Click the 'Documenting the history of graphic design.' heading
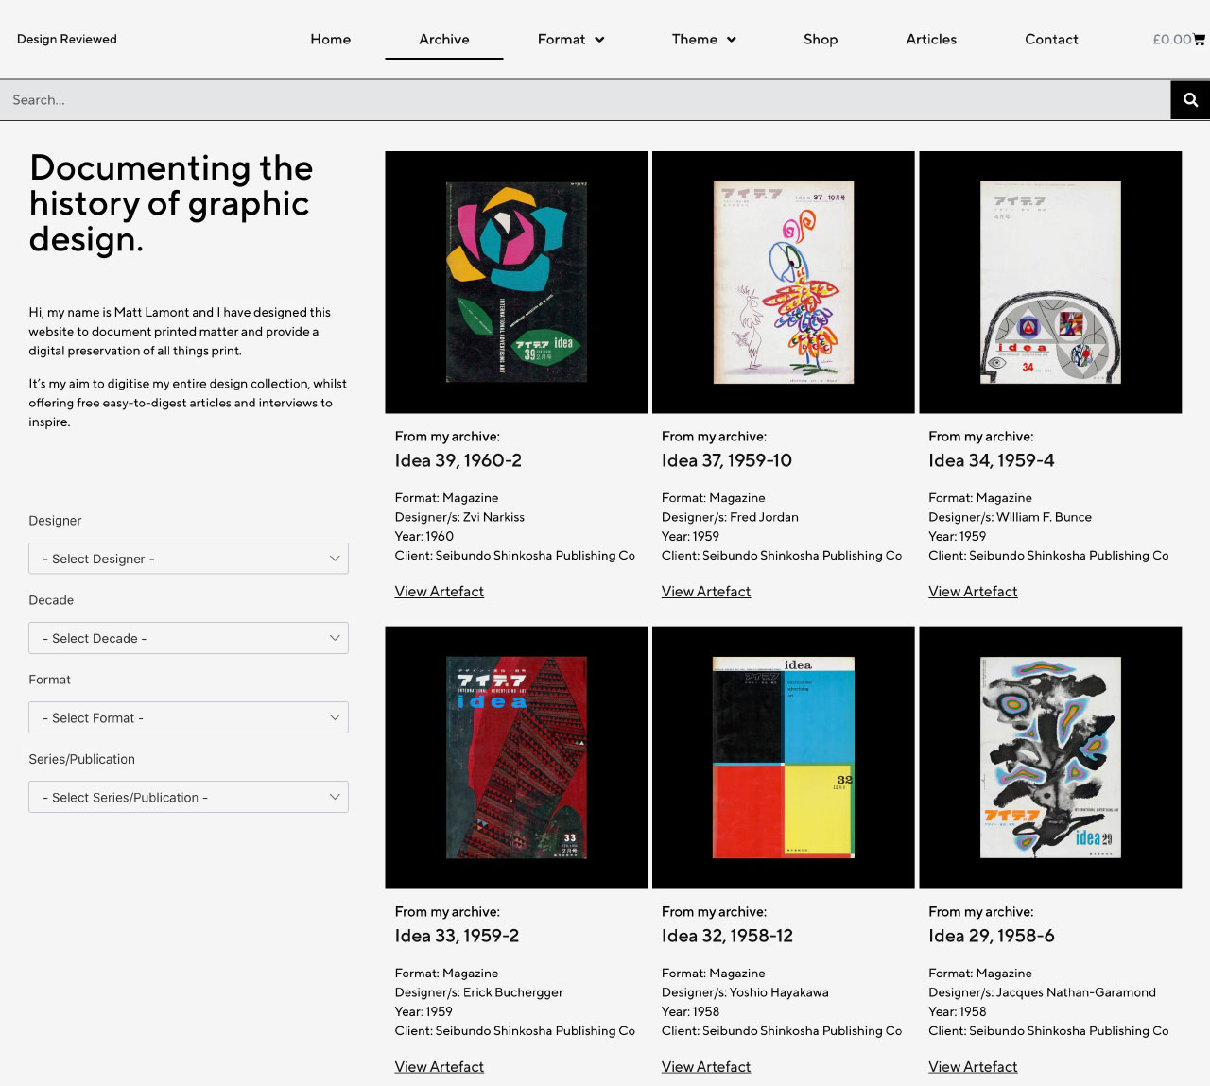Viewport: 1210px width, 1086px height. tap(171, 203)
